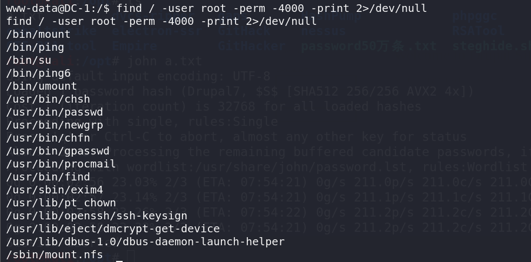
Task: Click the /usr/bin/newgrp output line
Action: 54,125
